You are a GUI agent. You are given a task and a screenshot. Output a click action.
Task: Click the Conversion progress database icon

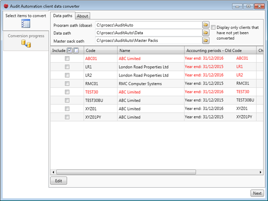click(26, 43)
